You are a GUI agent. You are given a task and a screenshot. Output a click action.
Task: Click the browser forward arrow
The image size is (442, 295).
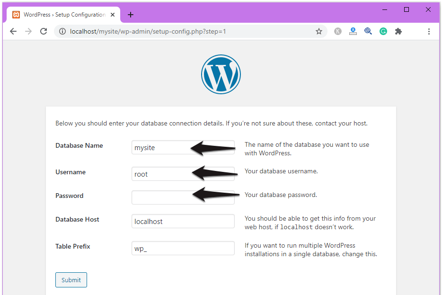28,31
